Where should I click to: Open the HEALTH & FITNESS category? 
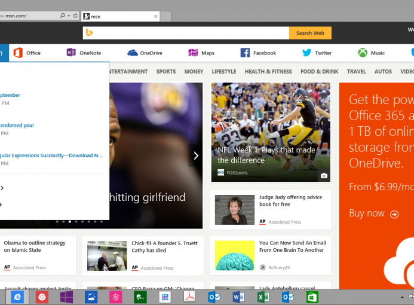[x=268, y=72]
